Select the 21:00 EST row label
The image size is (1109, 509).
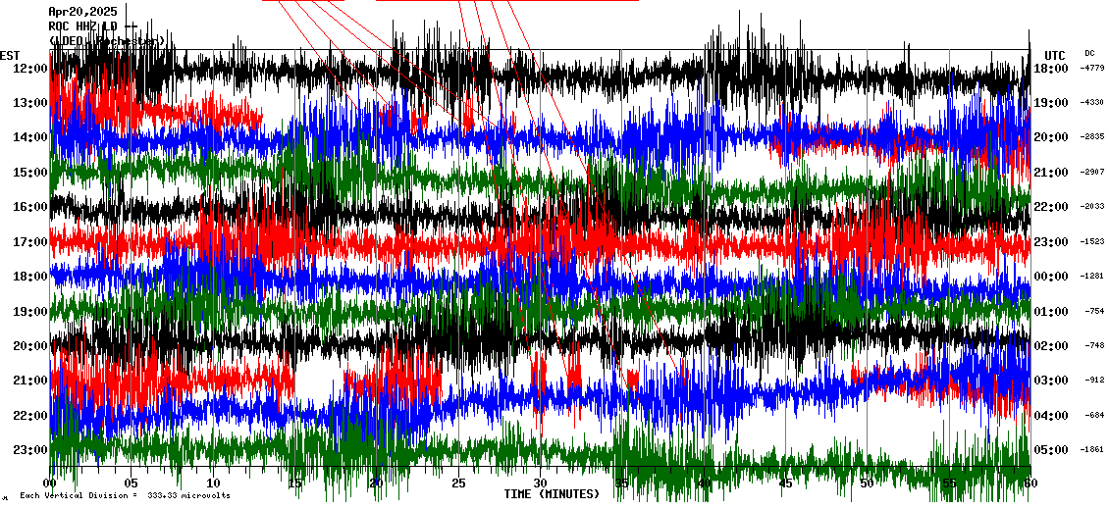[30, 381]
